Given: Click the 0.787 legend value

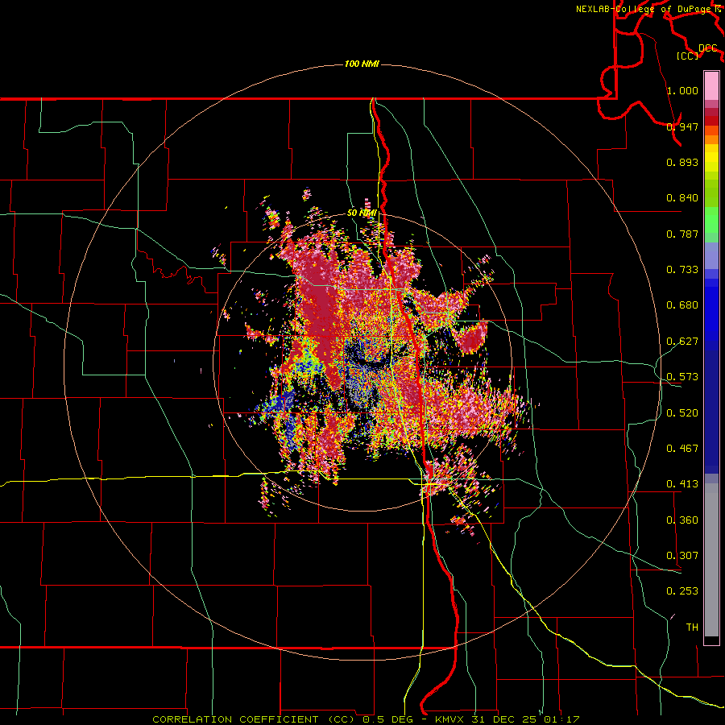Looking at the screenshot, I should coord(682,234).
